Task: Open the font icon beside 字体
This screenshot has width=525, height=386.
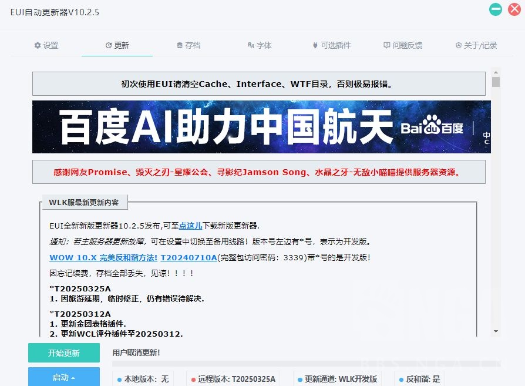Action: tap(251, 45)
